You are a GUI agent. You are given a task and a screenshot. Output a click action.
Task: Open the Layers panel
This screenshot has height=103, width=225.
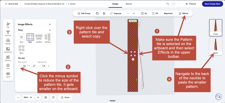point(8,75)
